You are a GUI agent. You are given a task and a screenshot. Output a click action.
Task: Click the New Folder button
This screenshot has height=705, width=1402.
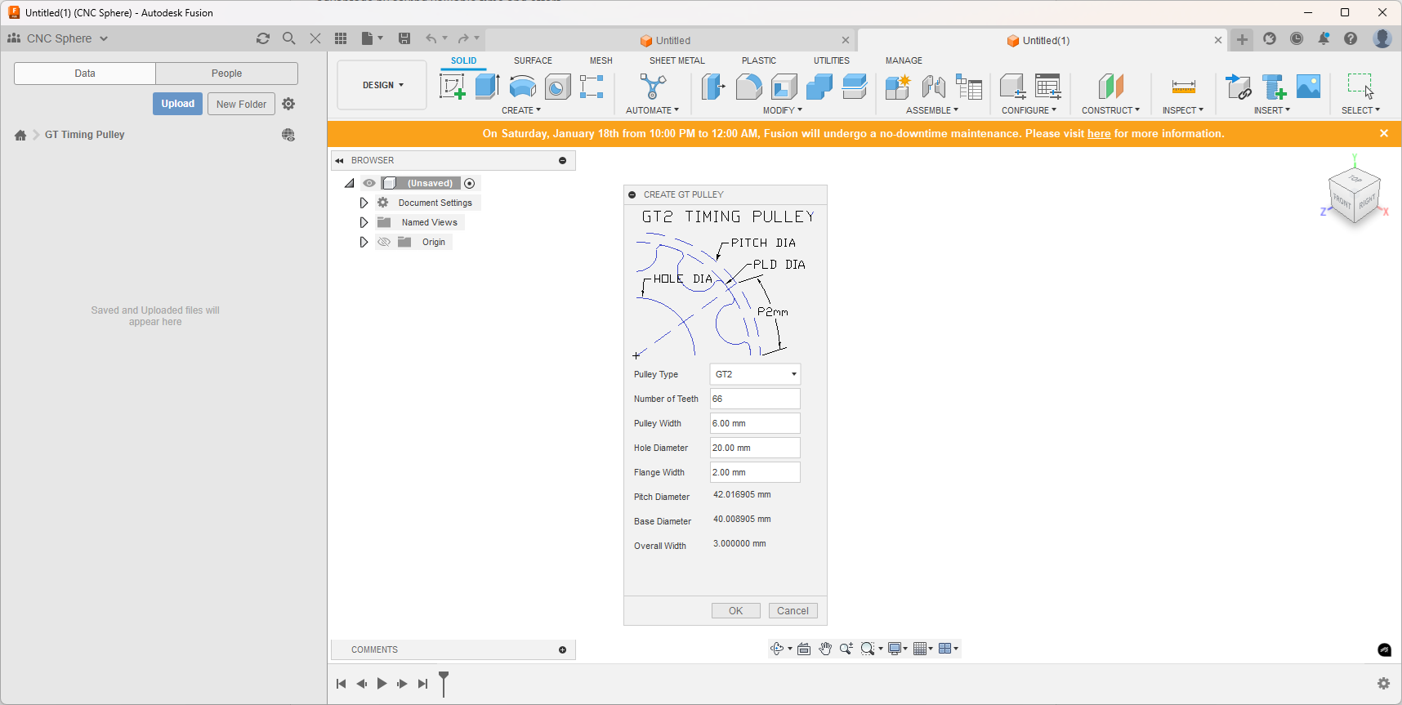pos(241,104)
